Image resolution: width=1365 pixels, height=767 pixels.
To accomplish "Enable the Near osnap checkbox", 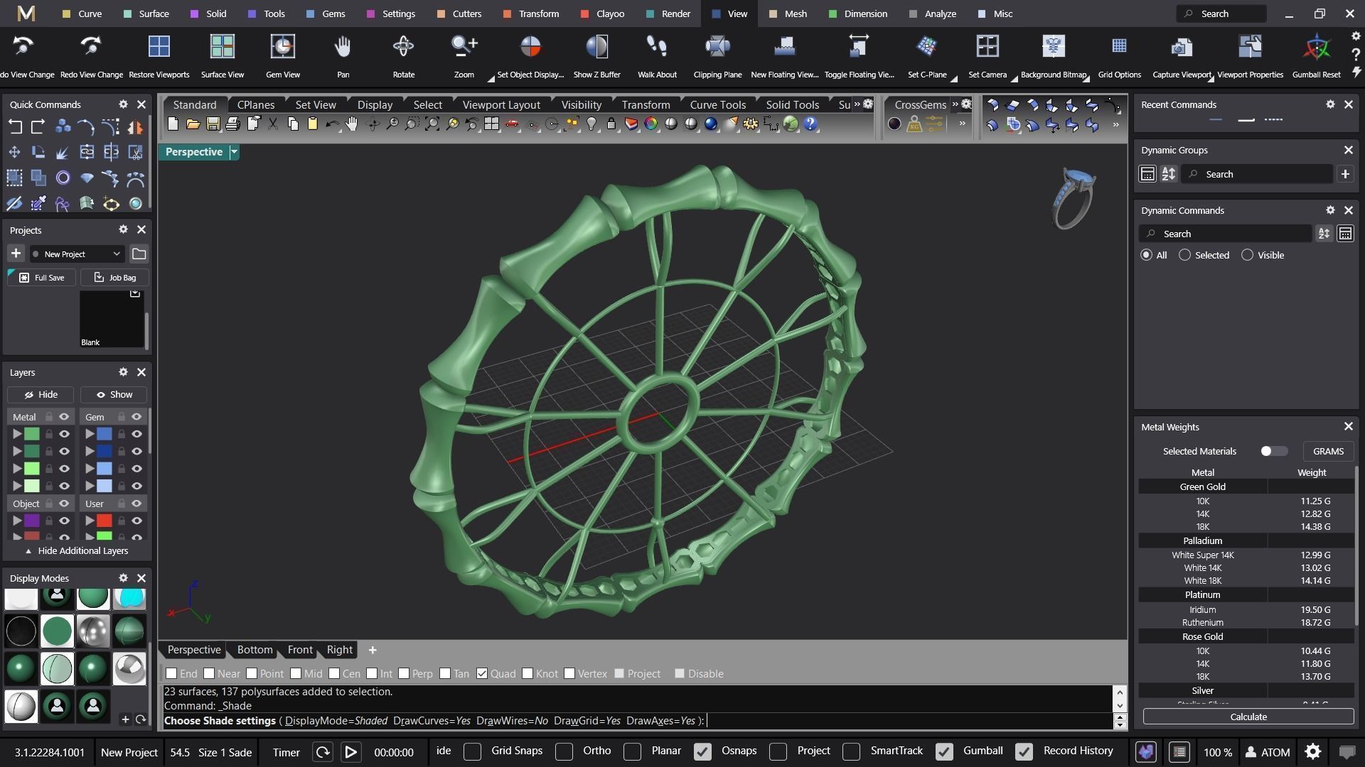I will 209,674.
